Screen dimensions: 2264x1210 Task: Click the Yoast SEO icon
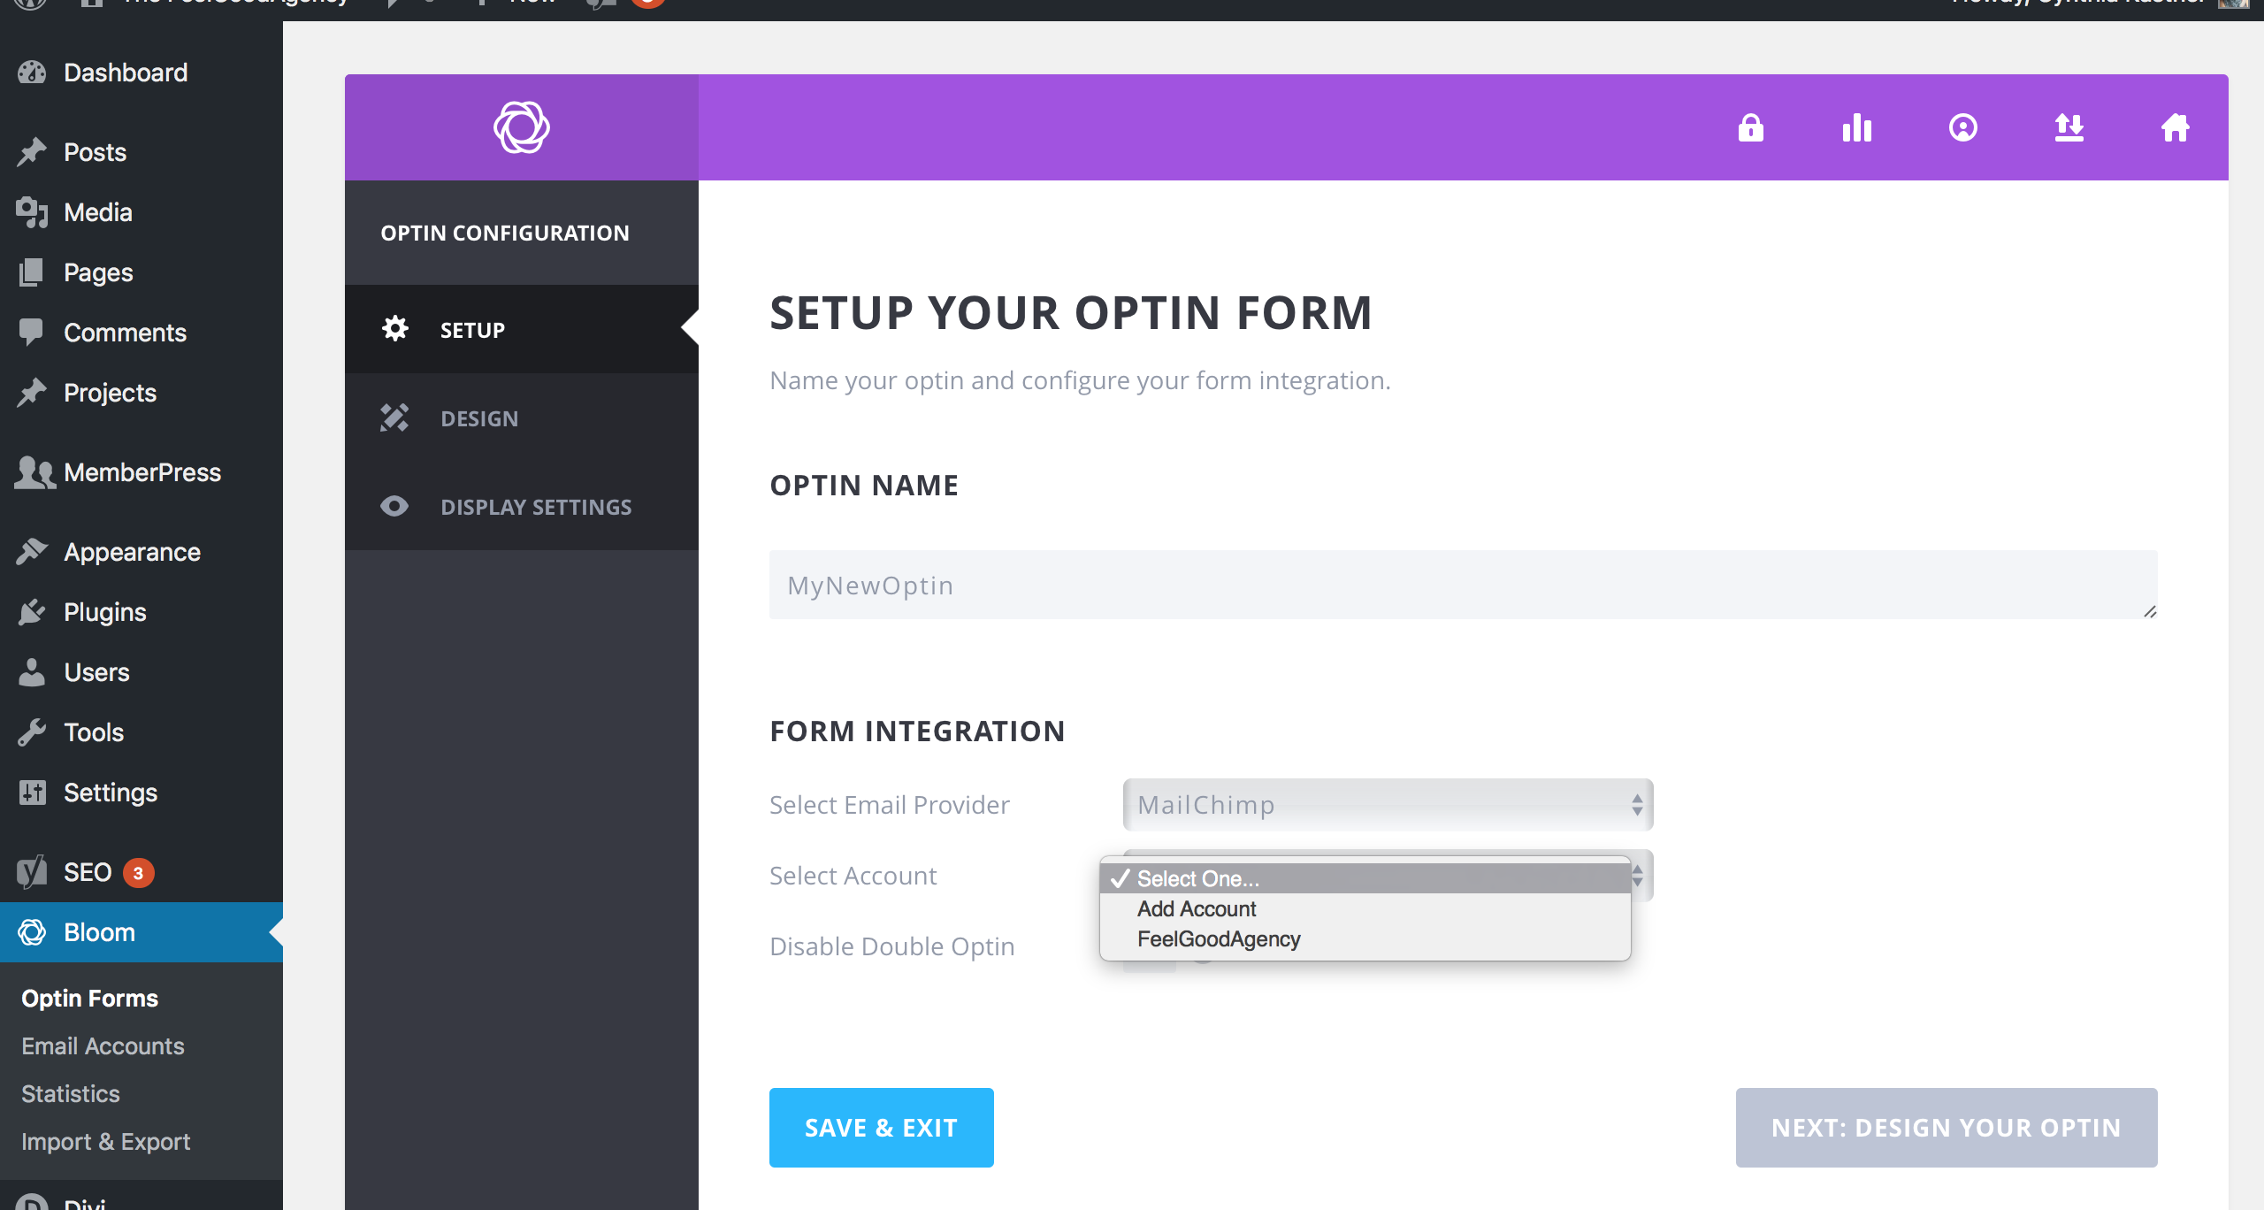click(32, 872)
